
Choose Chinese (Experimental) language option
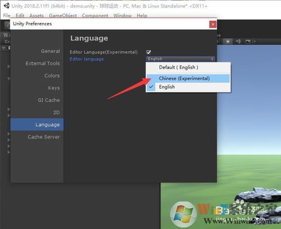click(188, 79)
